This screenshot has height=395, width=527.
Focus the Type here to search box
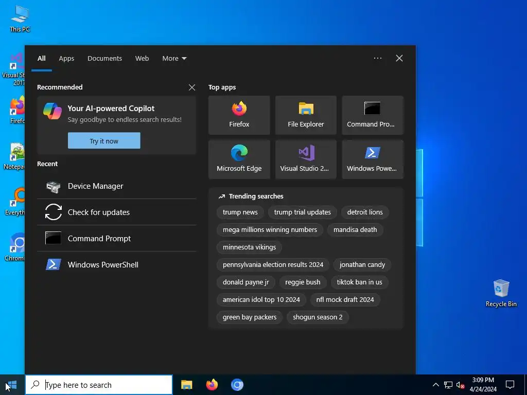99,385
